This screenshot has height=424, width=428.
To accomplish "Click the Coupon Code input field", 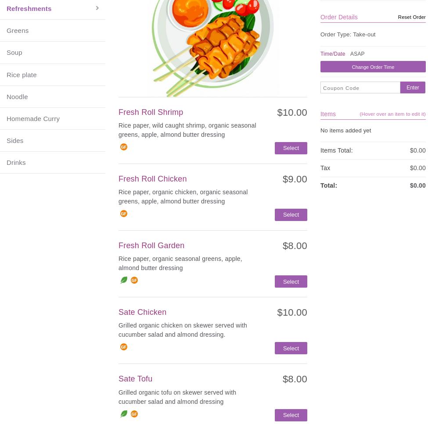I will coord(360,88).
